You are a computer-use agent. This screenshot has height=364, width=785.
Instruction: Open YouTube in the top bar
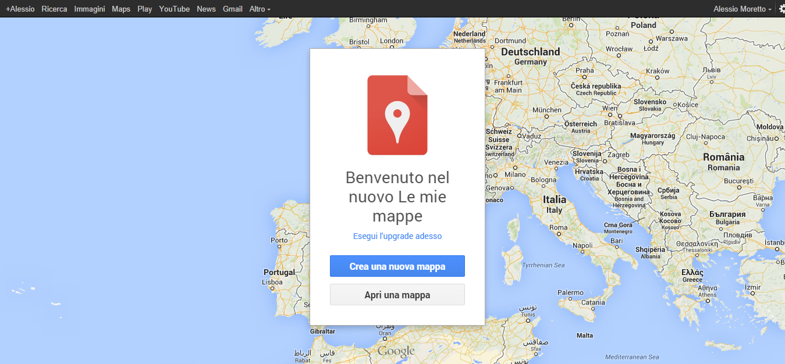pyautogui.click(x=175, y=9)
